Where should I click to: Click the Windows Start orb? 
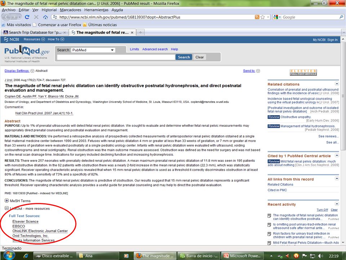[x=9, y=255]
